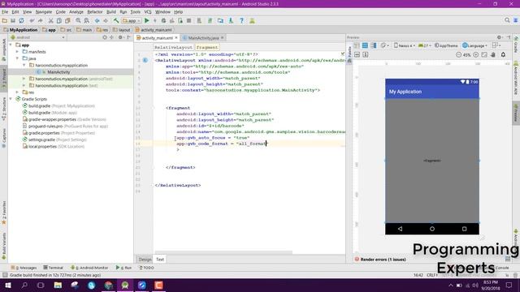Image resolution: width=520 pixels, height=292 pixels.
Task: Switch to the Design editor tab
Action: (x=145, y=260)
